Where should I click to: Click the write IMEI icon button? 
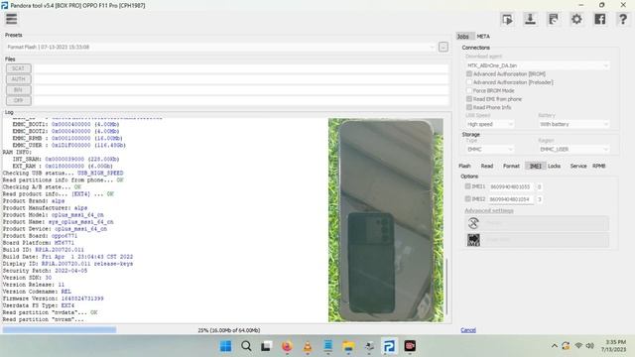tap(473, 240)
